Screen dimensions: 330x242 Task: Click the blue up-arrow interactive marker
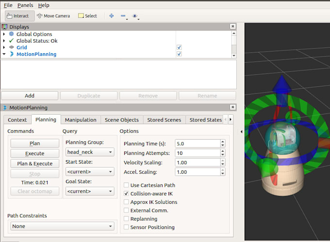click(x=282, y=90)
